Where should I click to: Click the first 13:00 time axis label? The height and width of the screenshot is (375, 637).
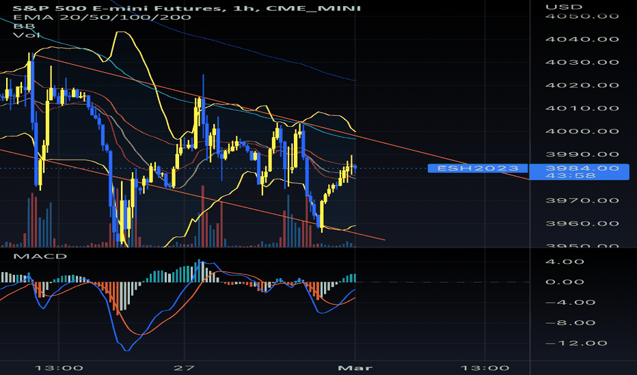59,368
